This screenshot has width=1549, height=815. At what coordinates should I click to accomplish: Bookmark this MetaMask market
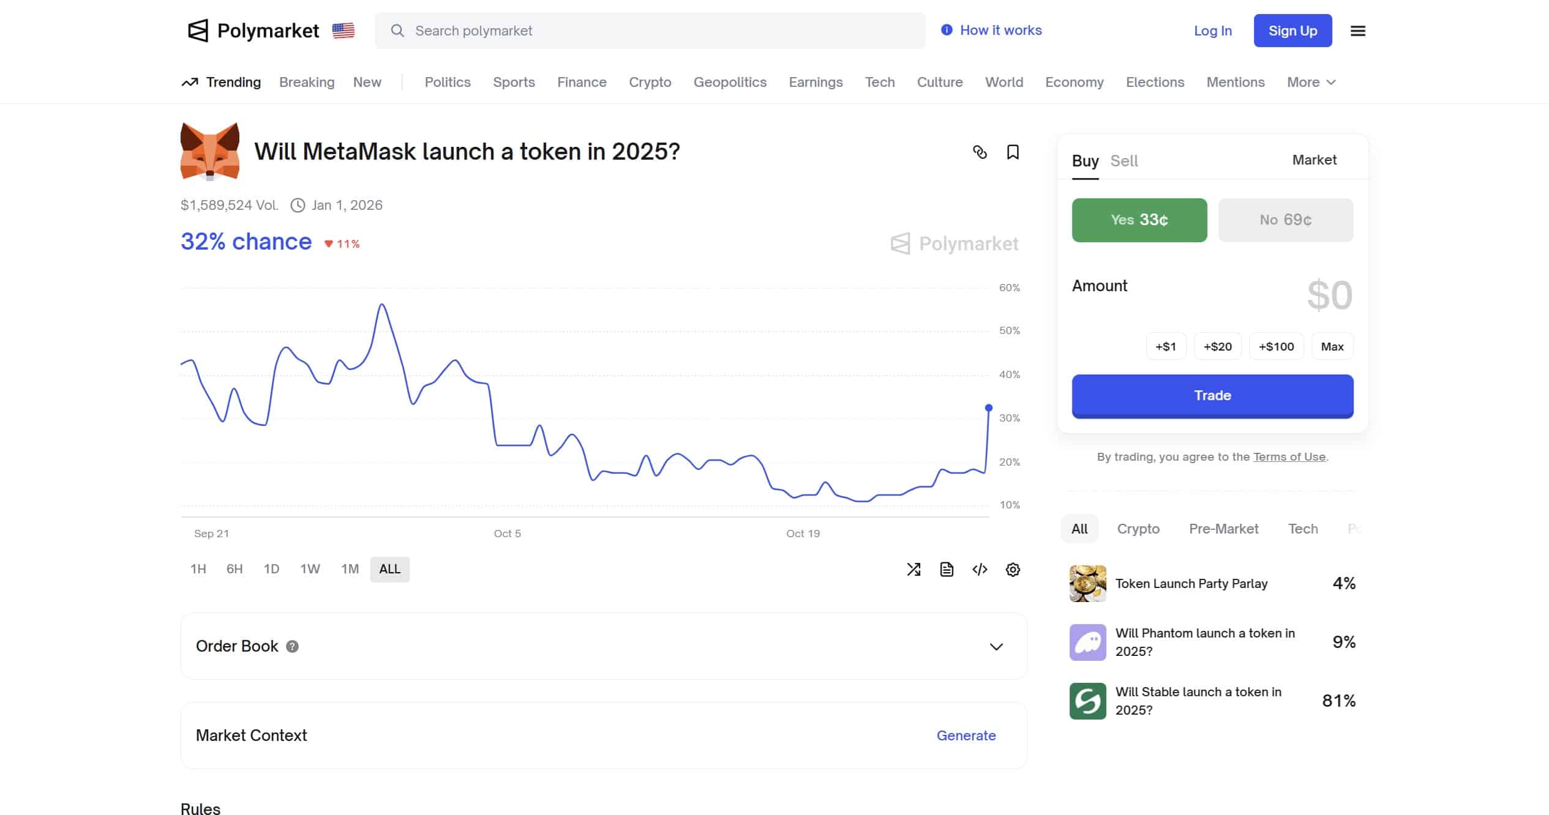click(x=1013, y=152)
